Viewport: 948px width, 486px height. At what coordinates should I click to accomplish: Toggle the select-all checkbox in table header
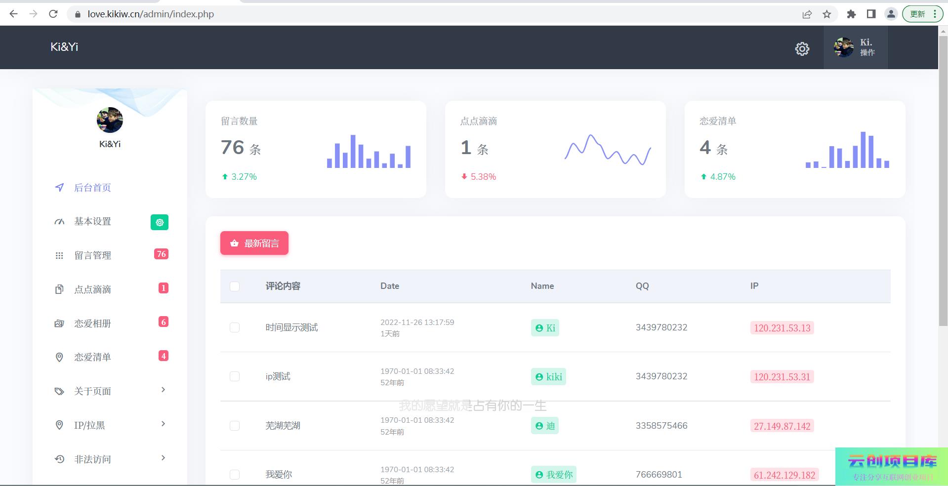pyautogui.click(x=235, y=286)
